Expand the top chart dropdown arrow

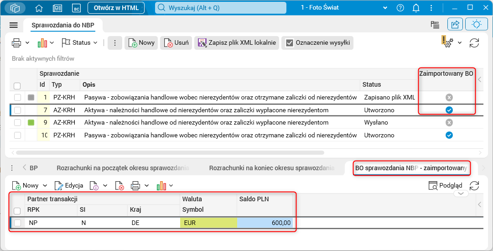[x=52, y=43]
